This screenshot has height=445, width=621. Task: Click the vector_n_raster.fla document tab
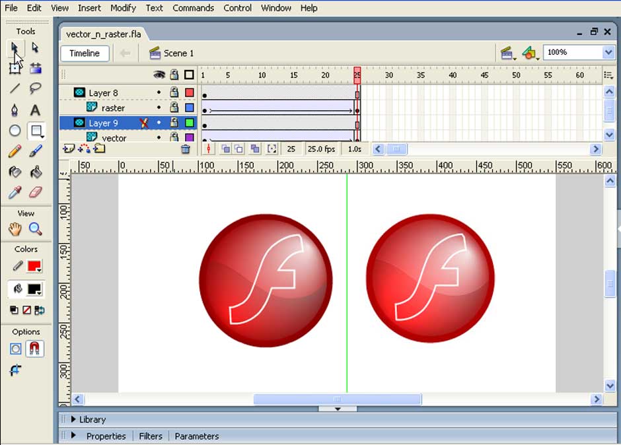(103, 34)
